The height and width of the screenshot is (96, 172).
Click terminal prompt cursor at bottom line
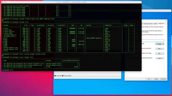(x=13, y=70)
